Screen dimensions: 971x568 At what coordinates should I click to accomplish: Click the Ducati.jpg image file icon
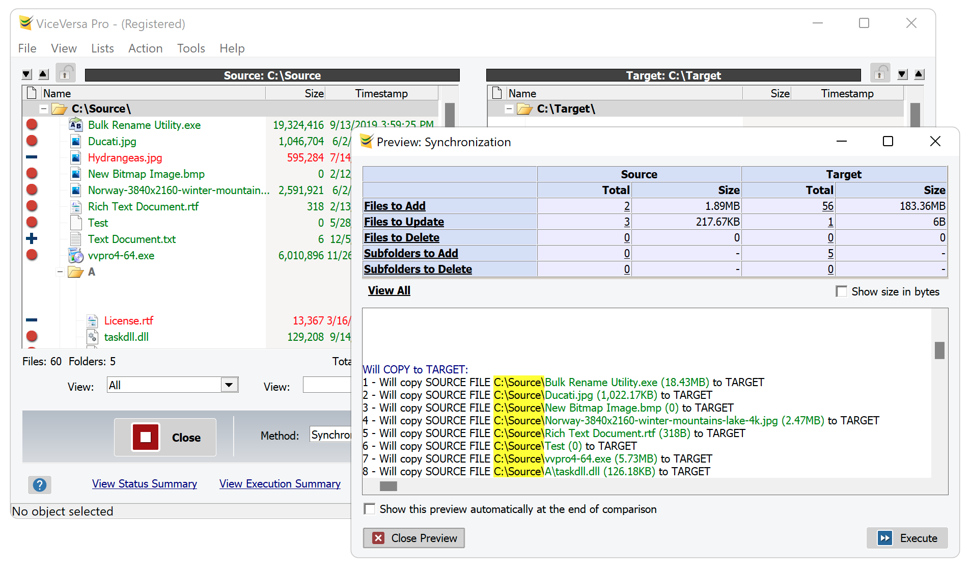(76, 141)
